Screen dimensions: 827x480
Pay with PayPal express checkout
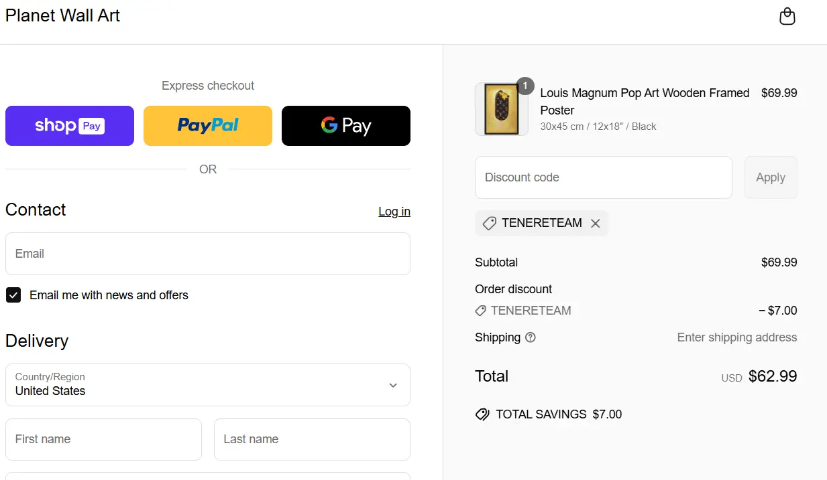(x=208, y=126)
